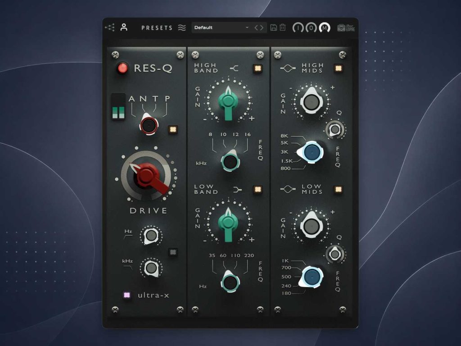This screenshot has height=346, width=461.
Task: Click the 1K Low Mids frequency label
Action: point(285,261)
